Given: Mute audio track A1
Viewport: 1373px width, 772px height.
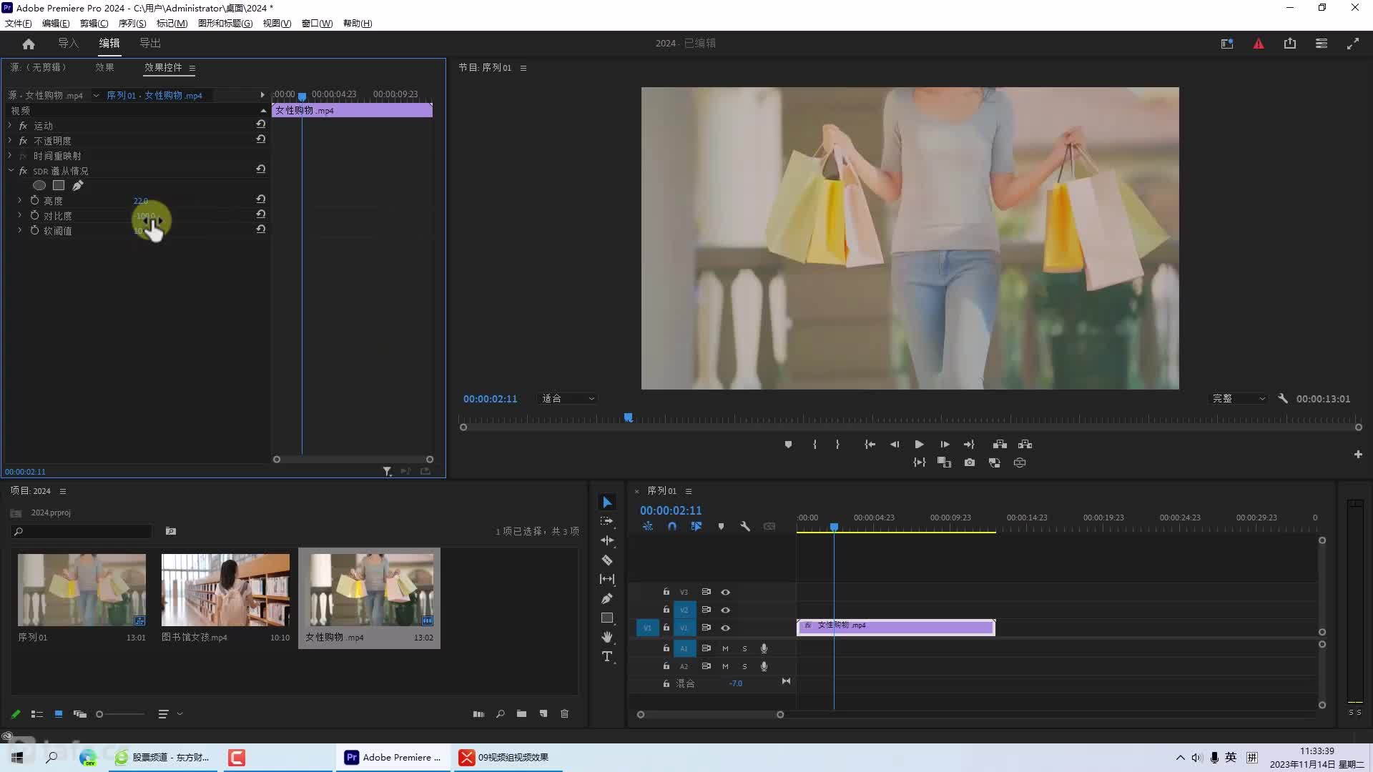Looking at the screenshot, I should pyautogui.click(x=725, y=649).
